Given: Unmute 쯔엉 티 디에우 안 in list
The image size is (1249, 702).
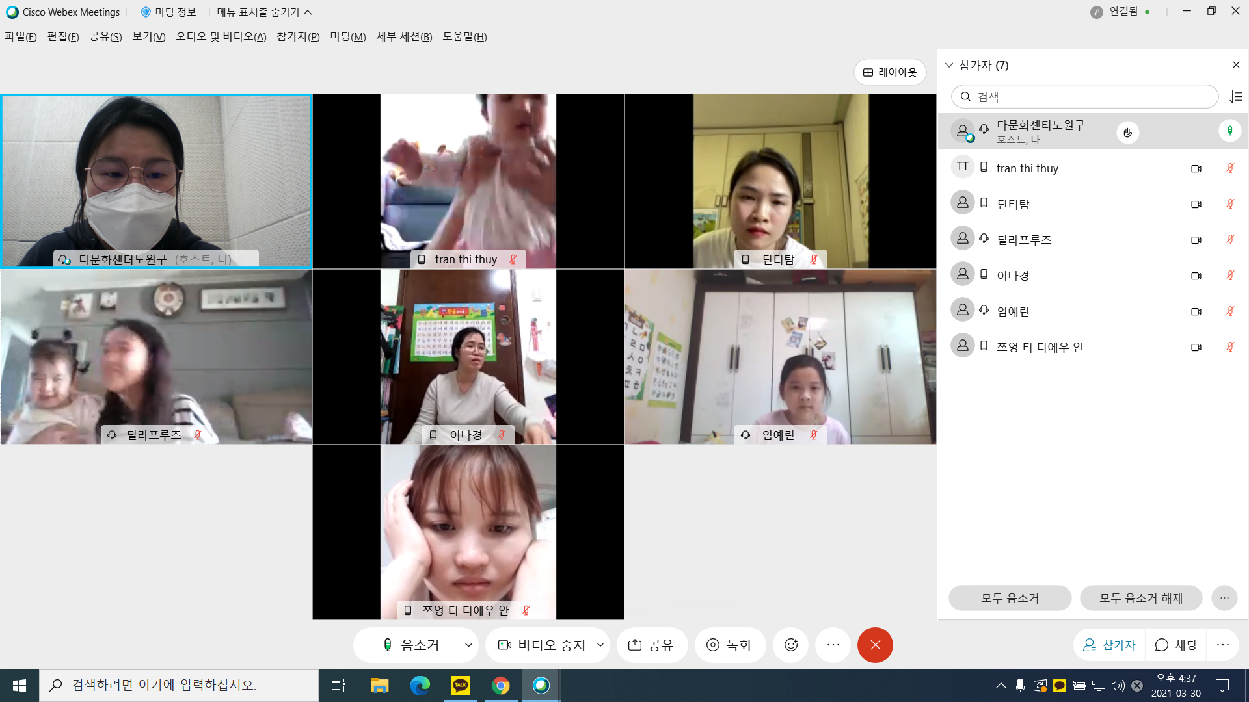Looking at the screenshot, I should point(1229,347).
